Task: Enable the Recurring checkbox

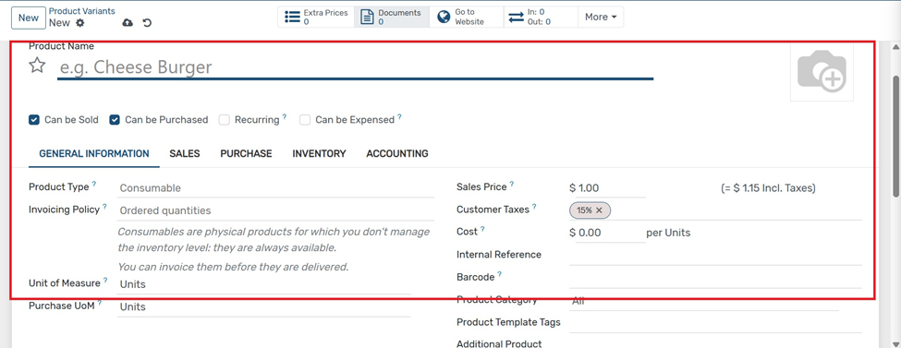Action: tap(225, 120)
